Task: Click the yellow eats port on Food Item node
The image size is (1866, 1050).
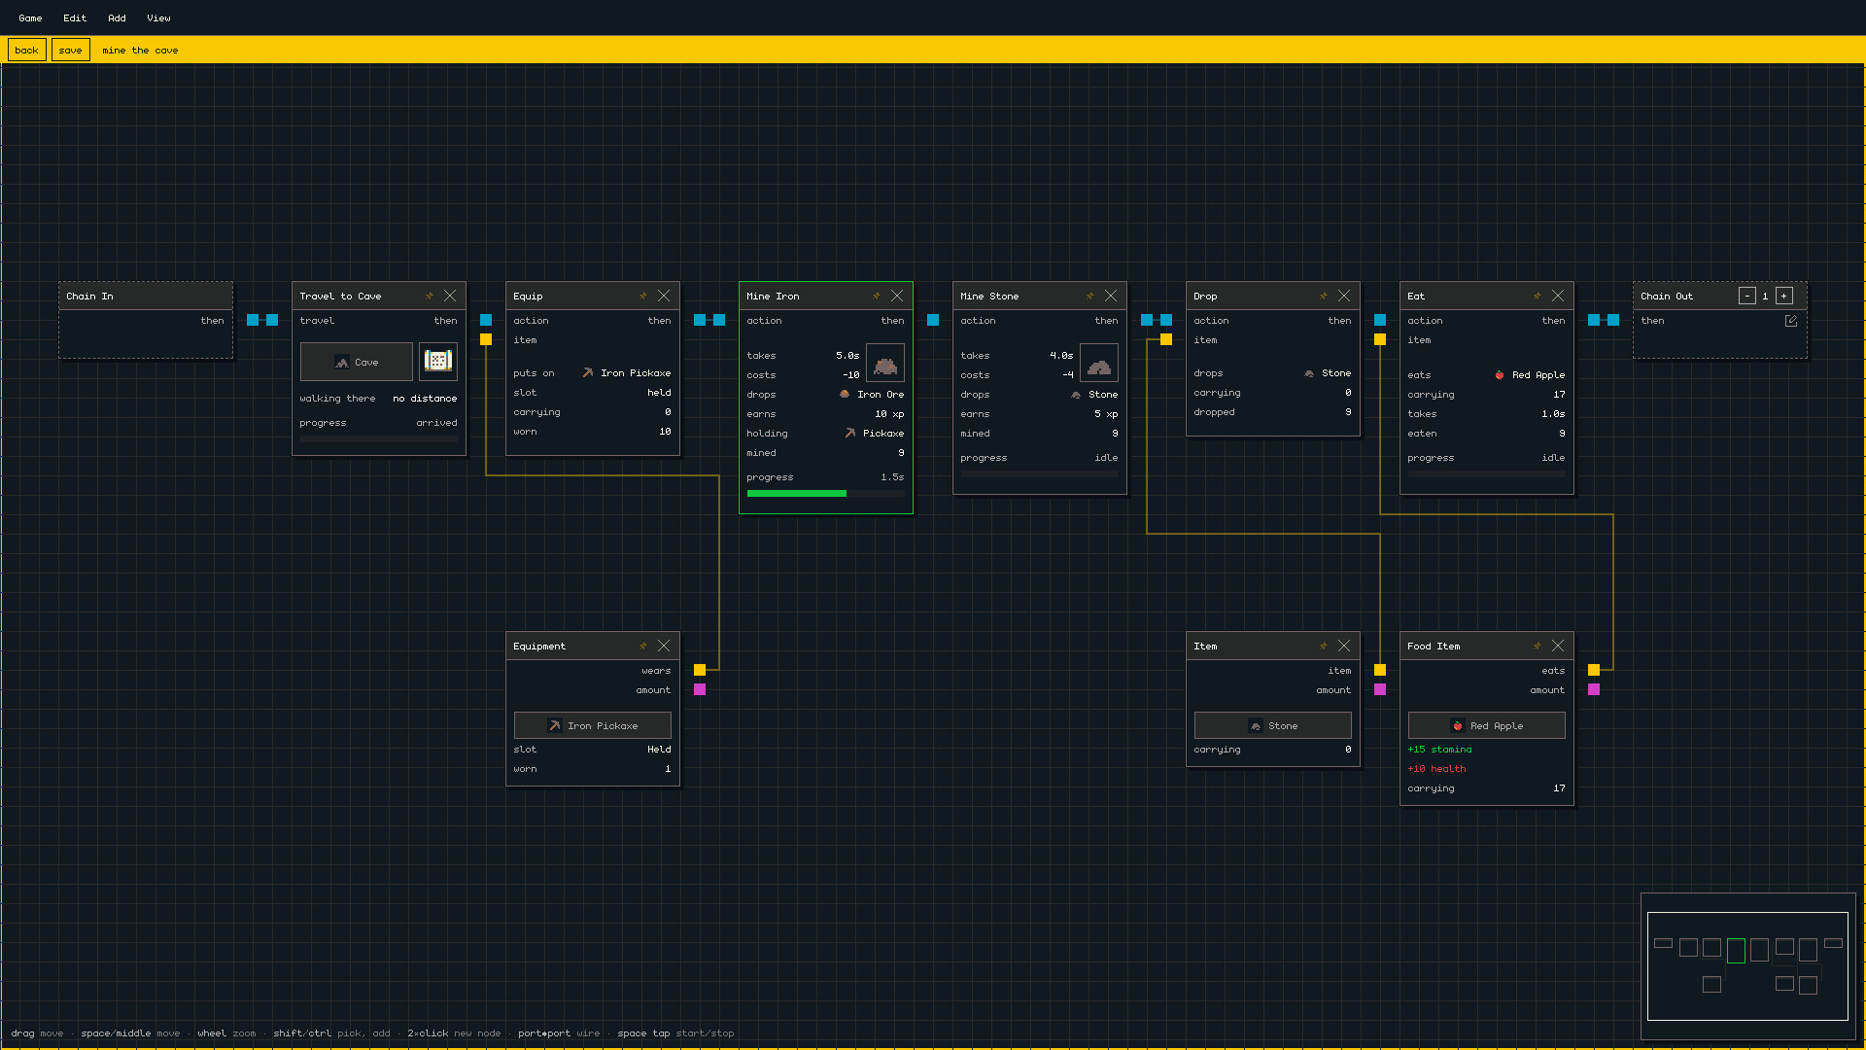Action: (1594, 670)
